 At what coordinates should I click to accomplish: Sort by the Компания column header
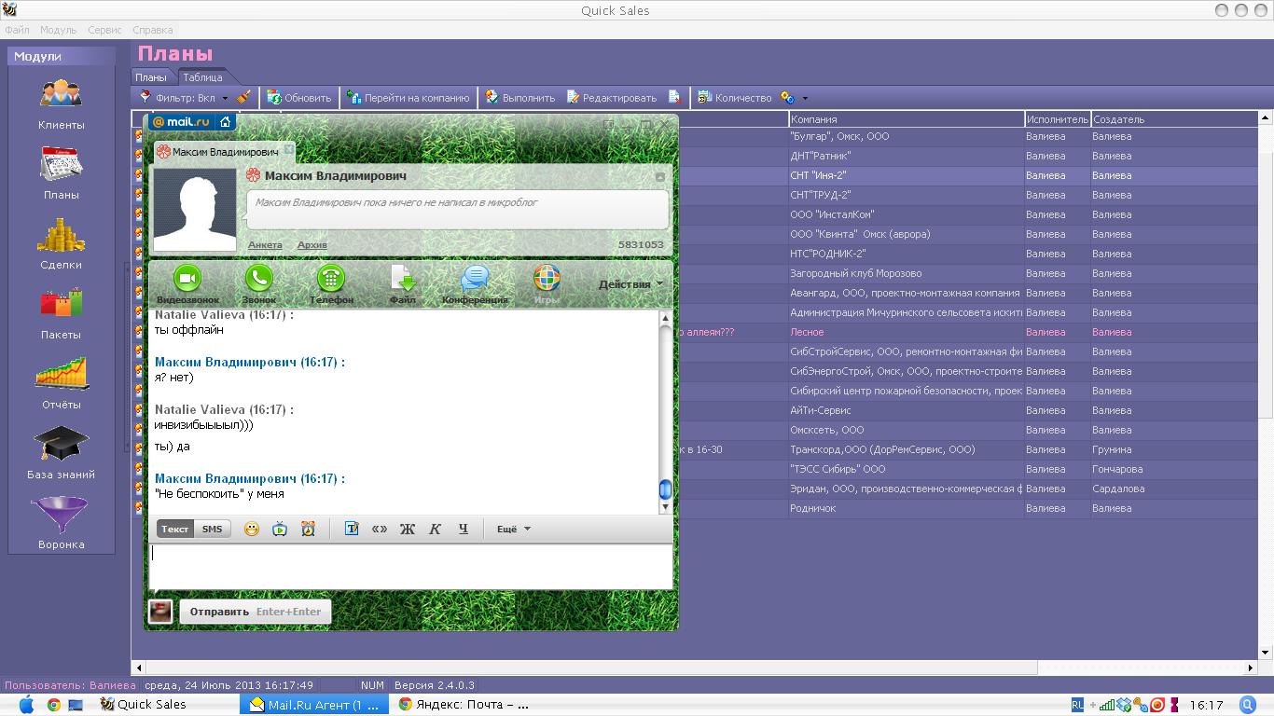(906, 119)
